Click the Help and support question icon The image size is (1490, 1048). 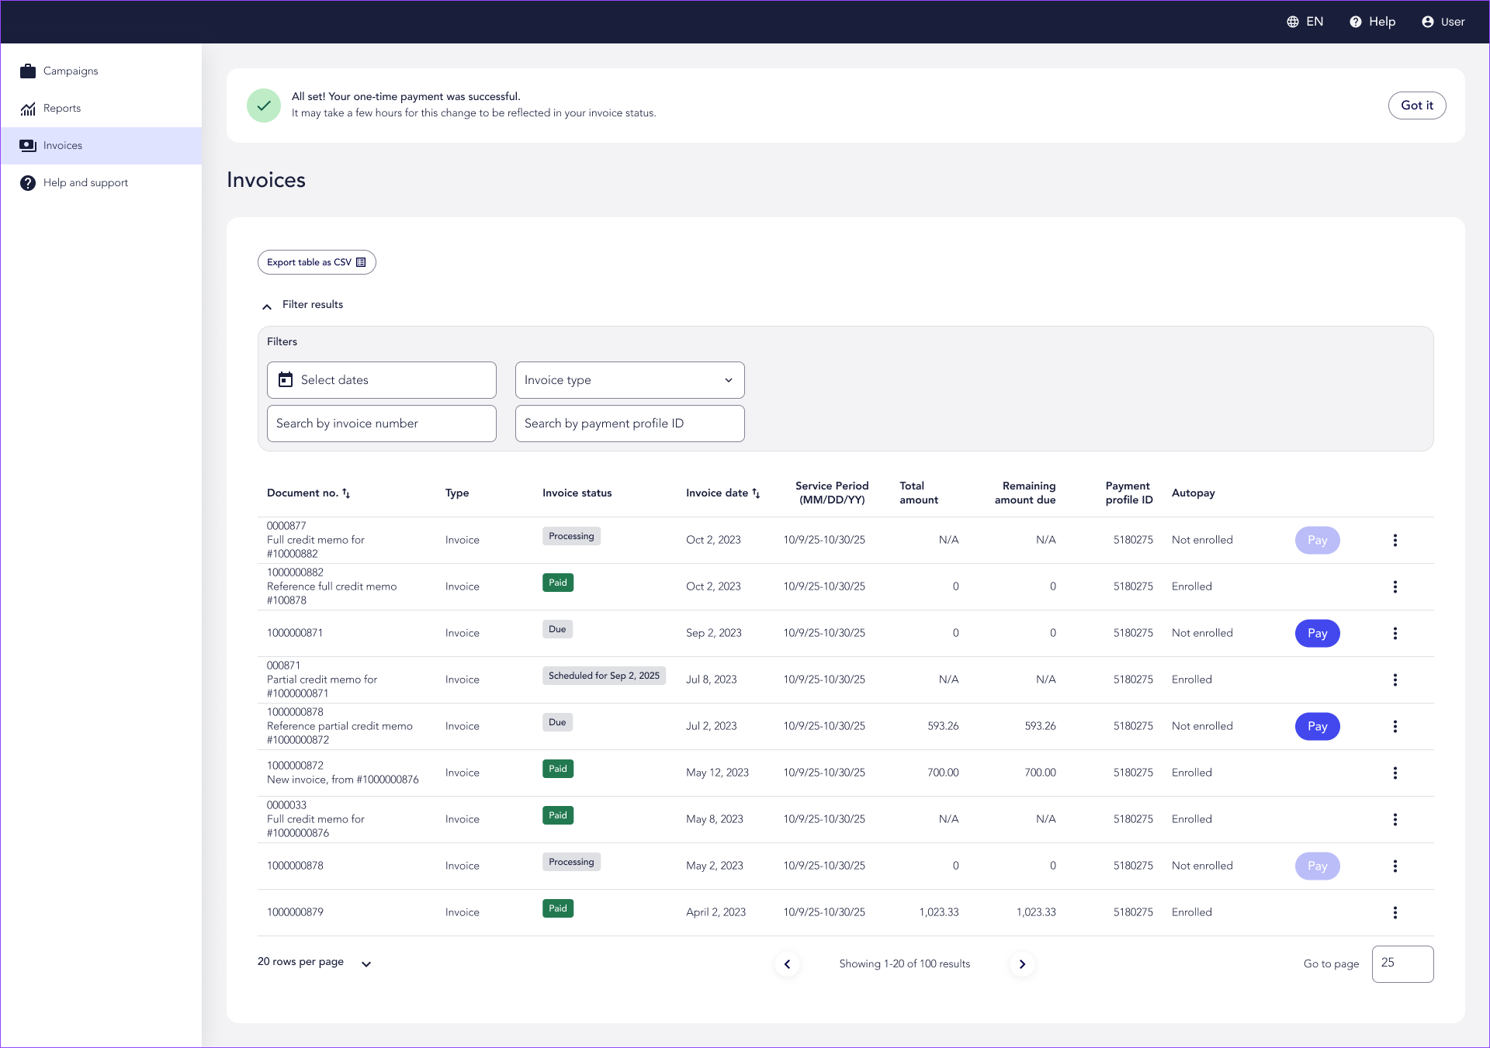[28, 183]
